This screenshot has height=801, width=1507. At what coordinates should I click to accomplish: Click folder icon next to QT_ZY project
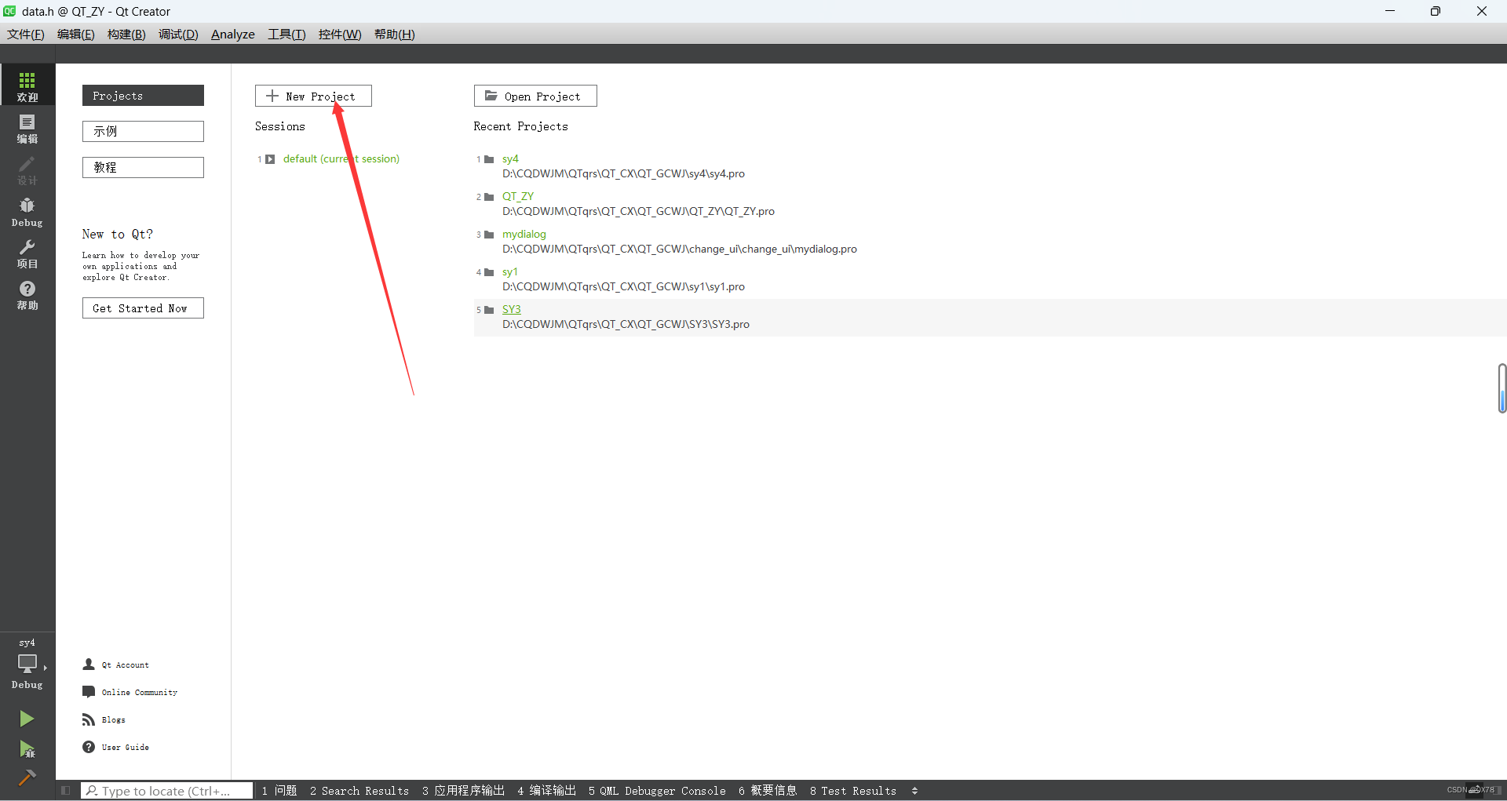pyautogui.click(x=489, y=197)
